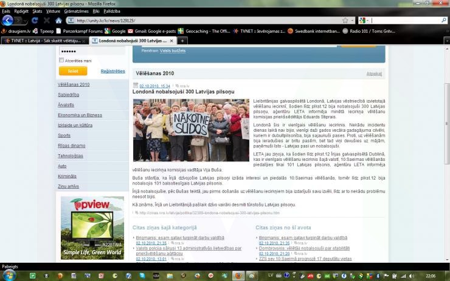
Task: Open the 'Rīgas dinamo' sidebar category
Action: pyautogui.click(x=71, y=145)
